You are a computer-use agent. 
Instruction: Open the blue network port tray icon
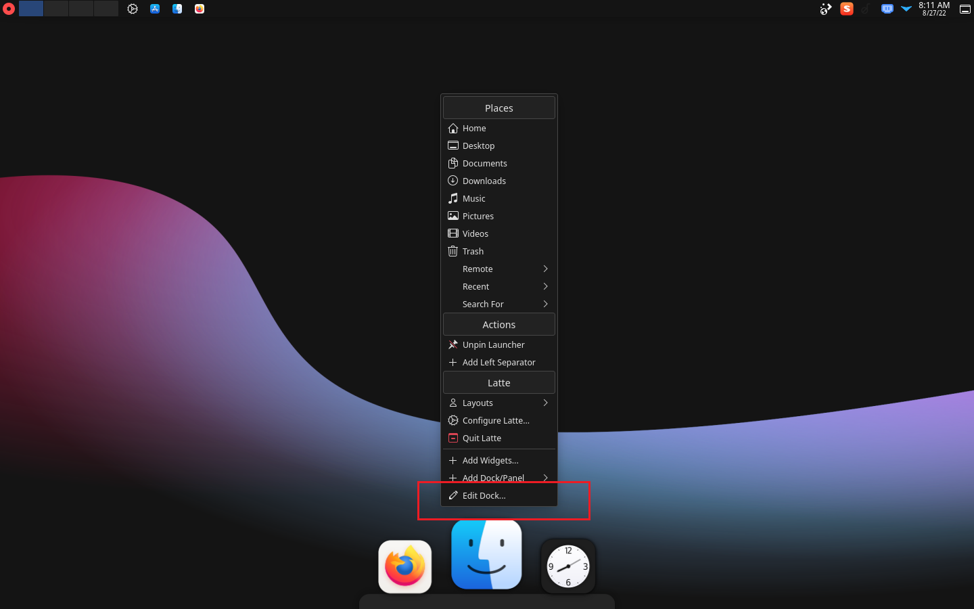(x=887, y=9)
